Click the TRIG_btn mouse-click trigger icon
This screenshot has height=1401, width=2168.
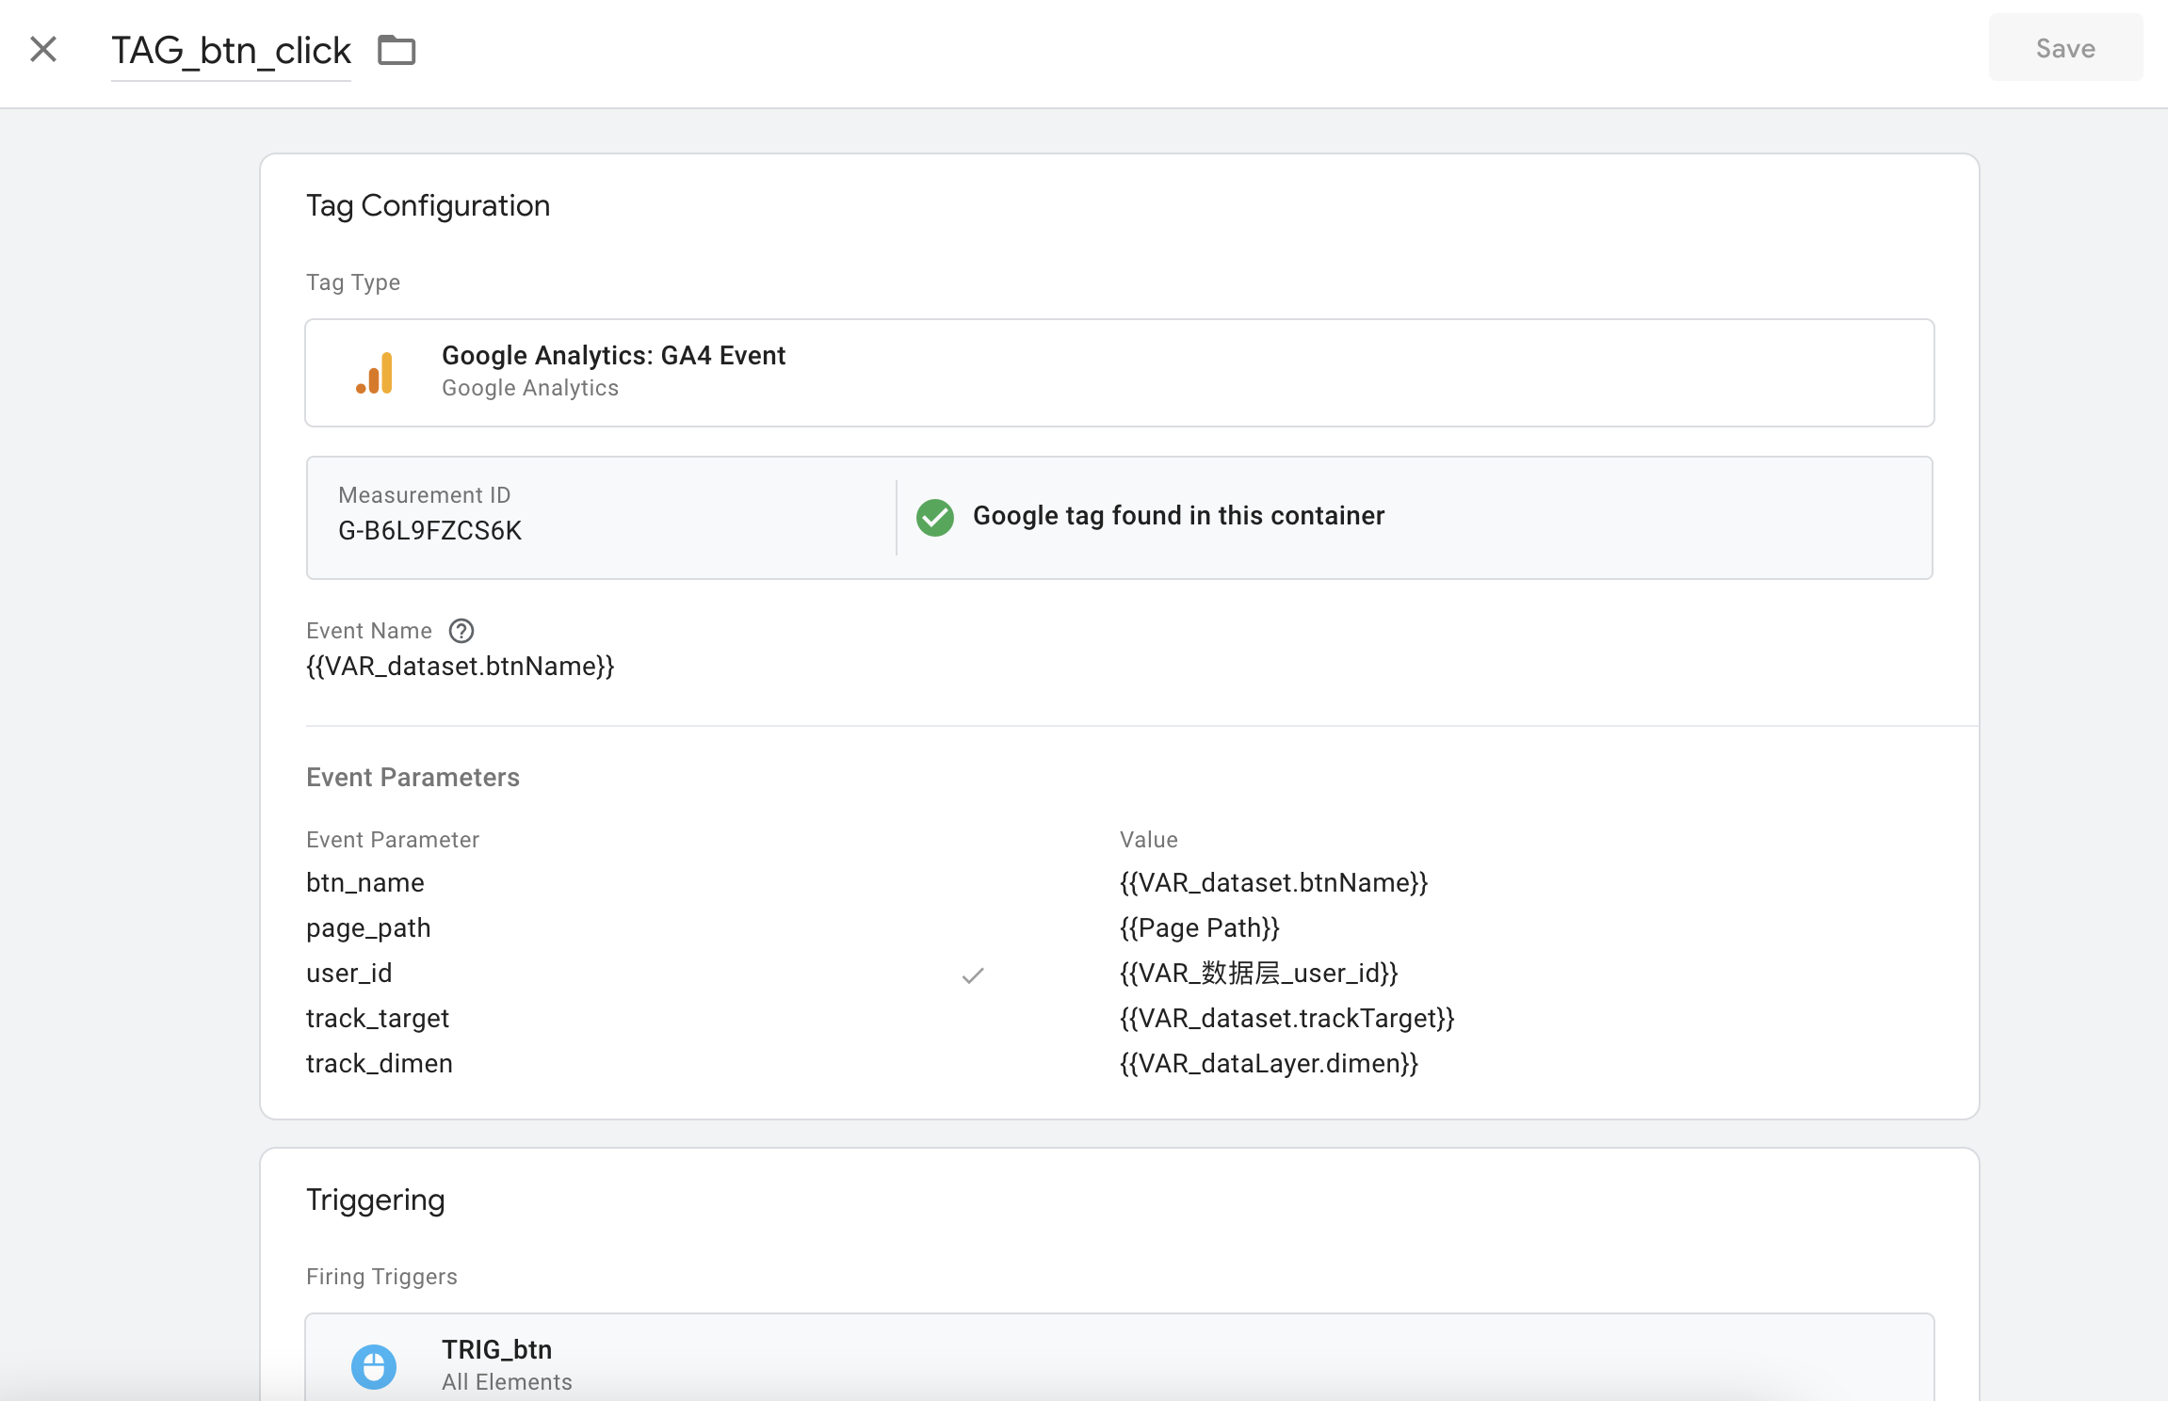coord(374,1367)
